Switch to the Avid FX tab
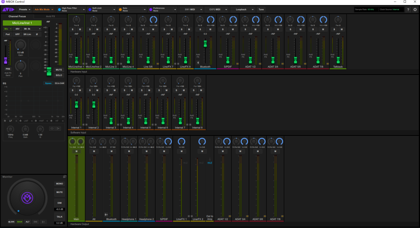 point(50,16)
